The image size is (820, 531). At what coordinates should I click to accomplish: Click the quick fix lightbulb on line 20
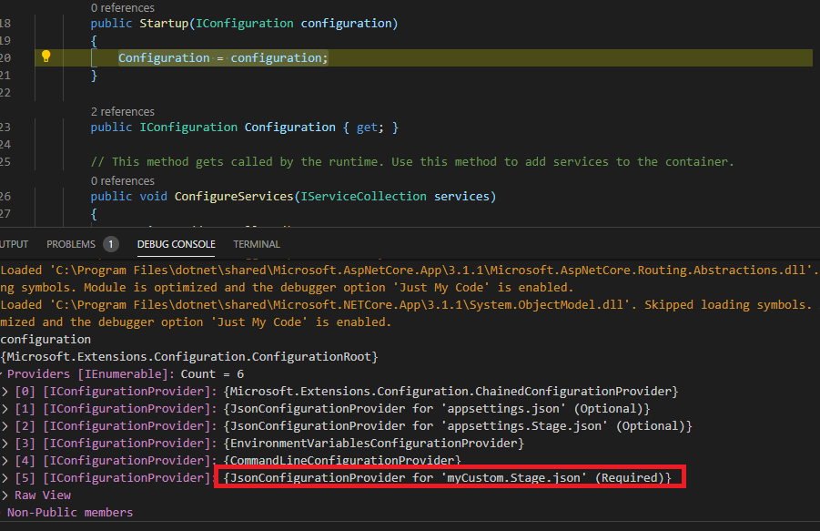(x=46, y=56)
